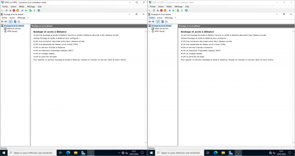Image resolution: width=295 pixels, height=156 pixels.
Task: Expand the VPN2 (local) tree node
Action: click(2, 32)
